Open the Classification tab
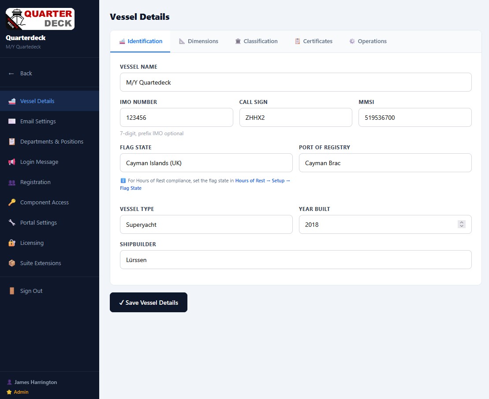 pyautogui.click(x=256, y=41)
